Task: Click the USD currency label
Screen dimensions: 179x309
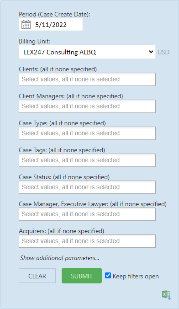Action: [x=163, y=52]
